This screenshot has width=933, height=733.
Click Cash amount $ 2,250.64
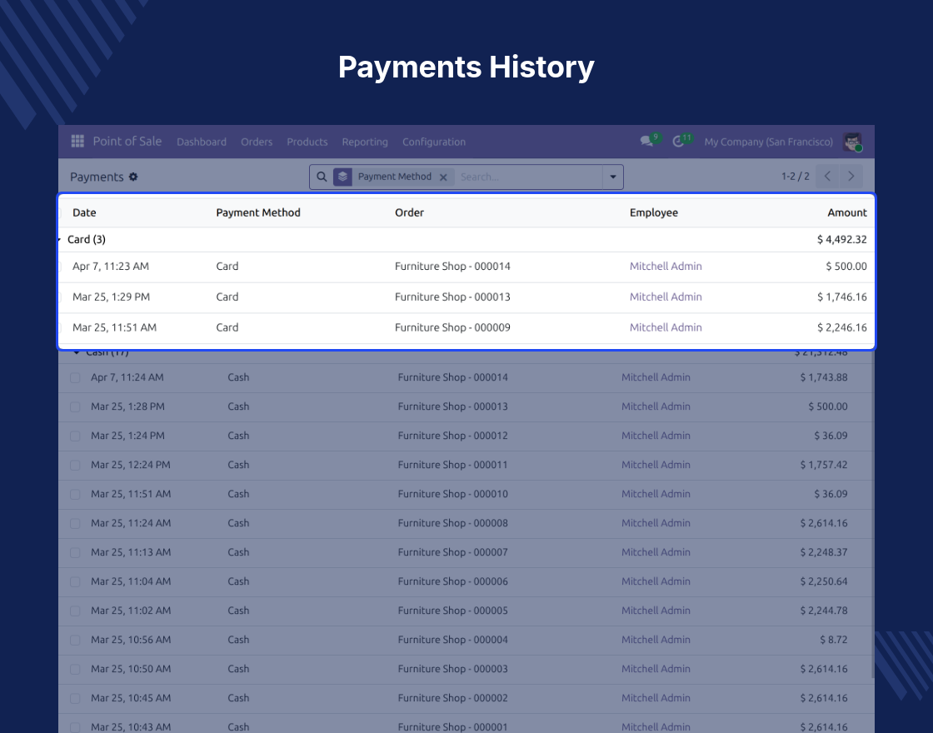click(x=824, y=581)
